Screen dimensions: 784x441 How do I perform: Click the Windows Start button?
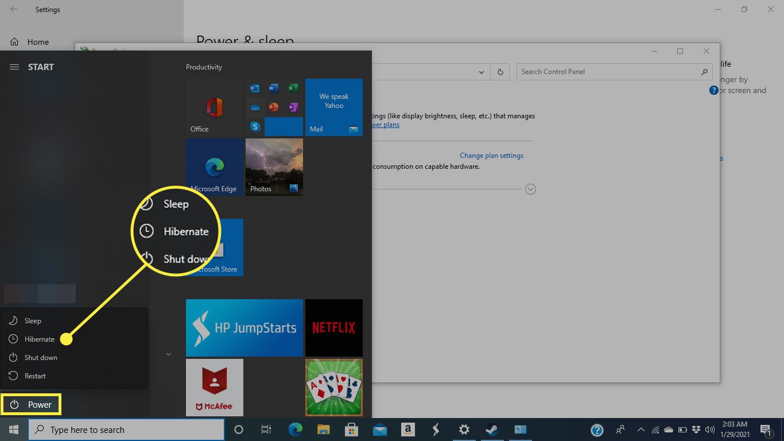pos(13,430)
